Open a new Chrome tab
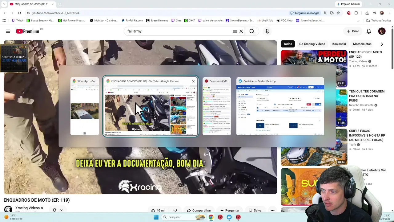Viewport: 394px width, 222px height. click(60, 4)
